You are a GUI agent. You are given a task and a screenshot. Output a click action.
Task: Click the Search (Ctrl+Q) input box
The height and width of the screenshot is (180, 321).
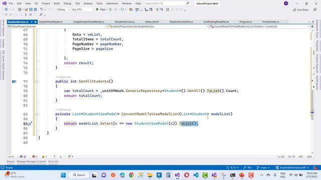(x=168, y=3)
